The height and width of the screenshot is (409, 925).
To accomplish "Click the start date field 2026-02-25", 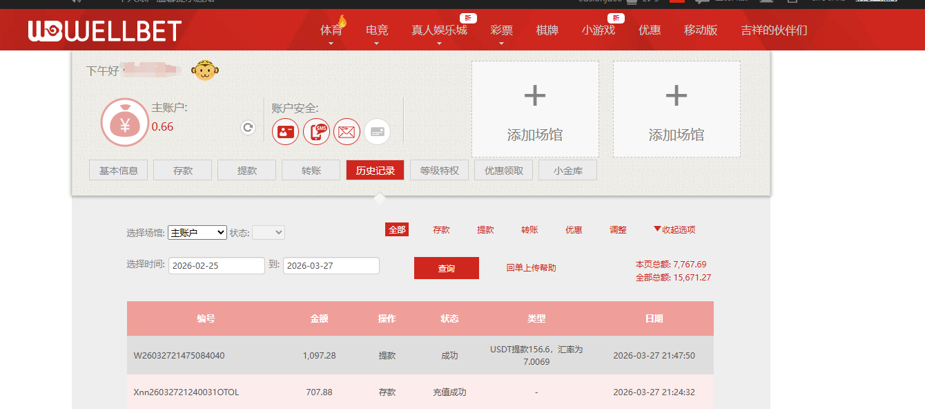I will pos(216,266).
